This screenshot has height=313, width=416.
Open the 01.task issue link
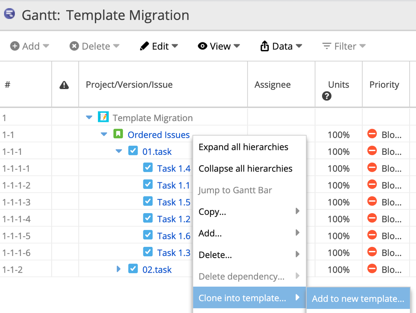[157, 152]
